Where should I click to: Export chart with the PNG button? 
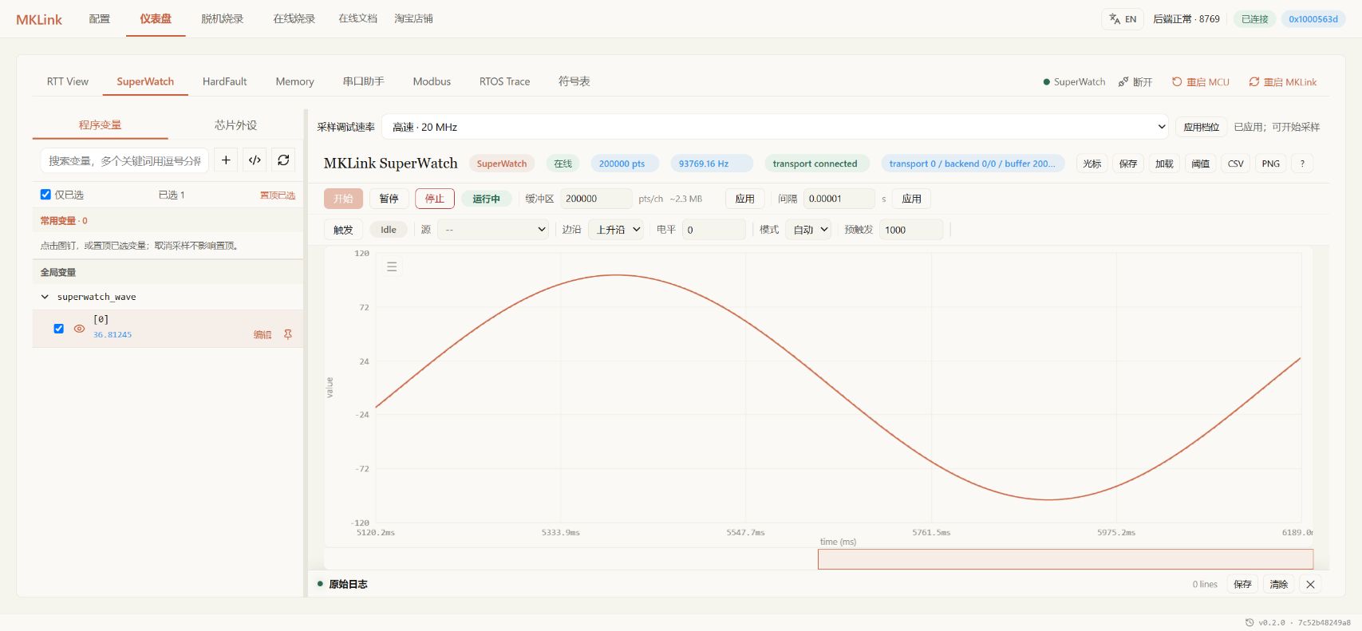(x=1270, y=164)
